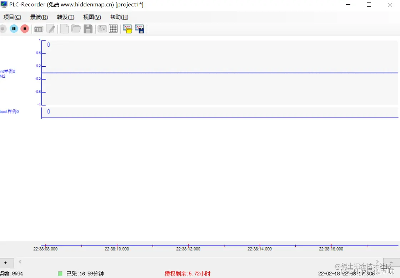Click the edit pencil toolbar icon

(x=50, y=29)
